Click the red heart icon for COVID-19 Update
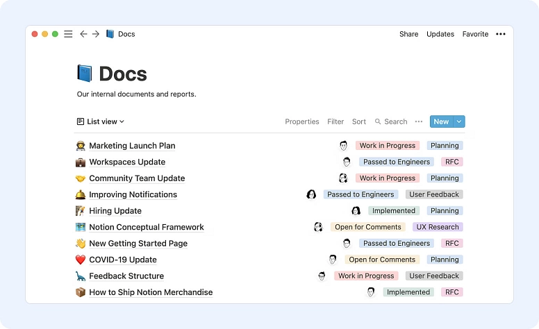Screen dimensions: 539x329 (81, 260)
